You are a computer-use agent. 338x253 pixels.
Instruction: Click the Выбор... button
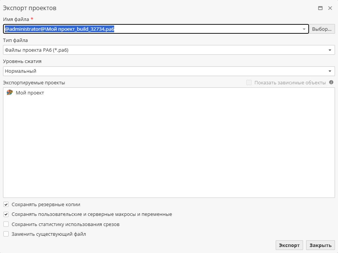(x=322, y=28)
